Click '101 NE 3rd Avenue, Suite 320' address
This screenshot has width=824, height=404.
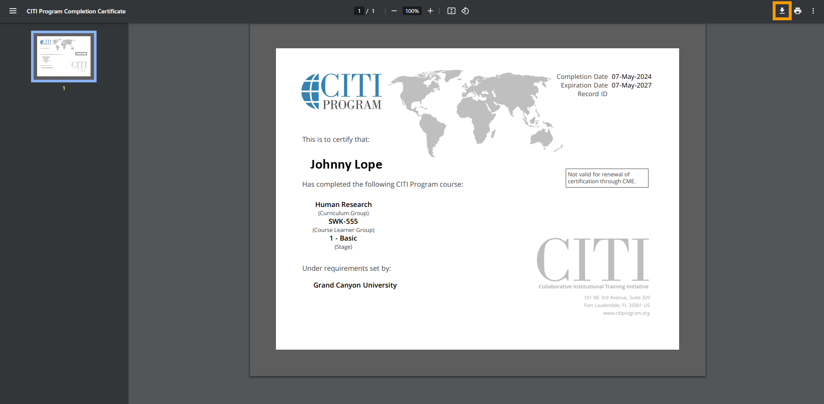pyautogui.click(x=617, y=298)
